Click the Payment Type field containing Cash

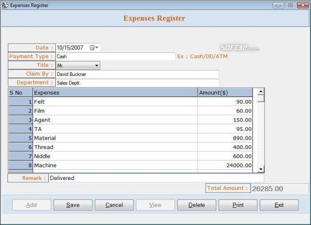[x=116, y=57]
